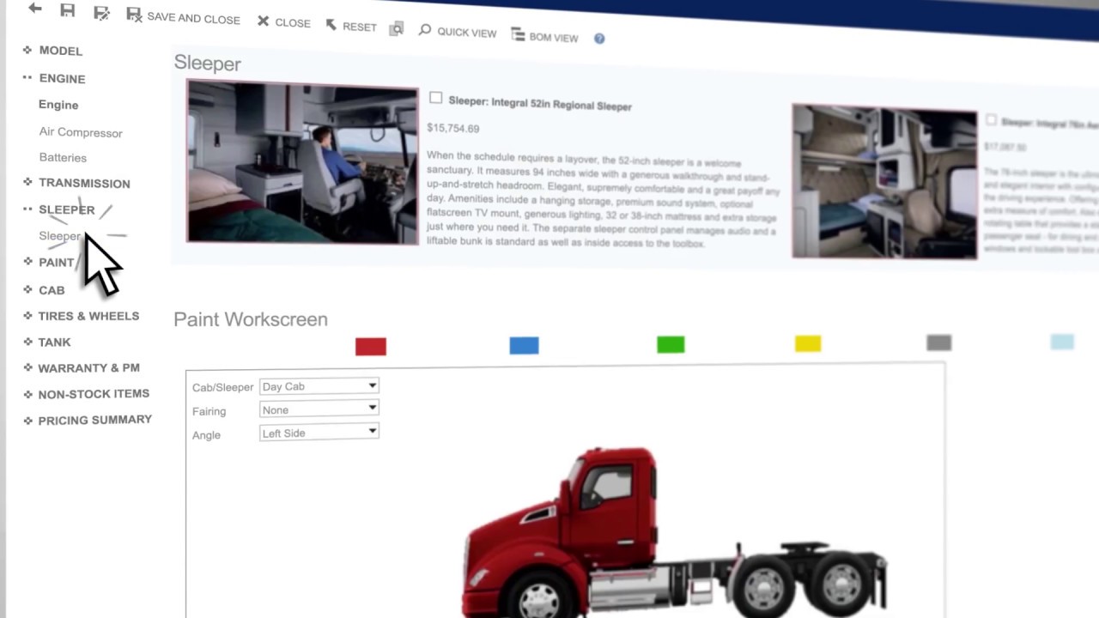Click the Save with pencil icon
The width and height of the screenshot is (1099, 618).
tap(101, 12)
